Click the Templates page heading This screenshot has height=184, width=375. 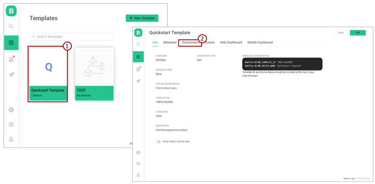click(44, 18)
